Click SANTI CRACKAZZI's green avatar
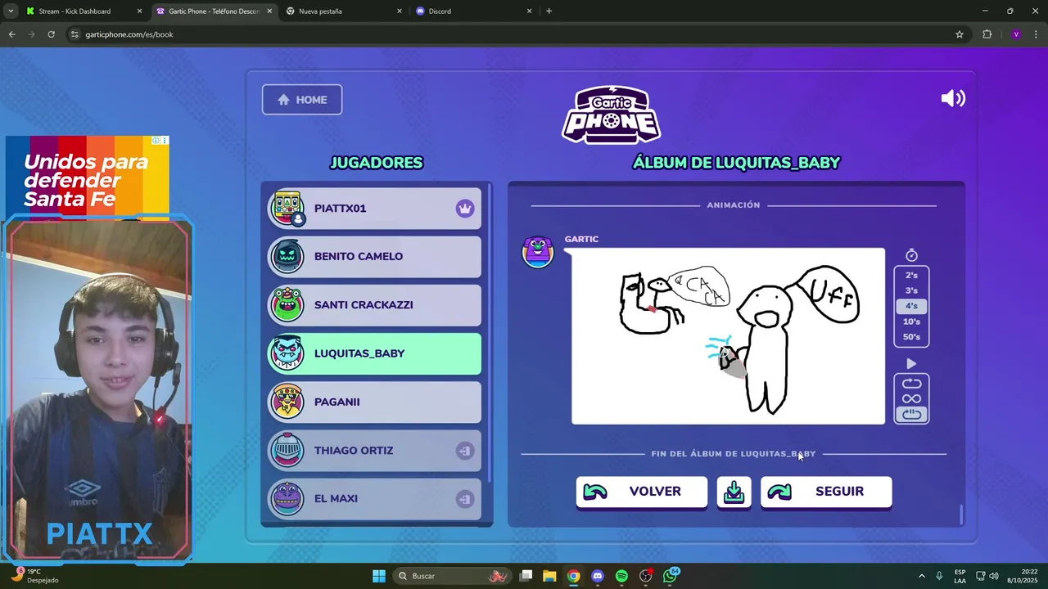1048x589 pixels. point(287,305)
